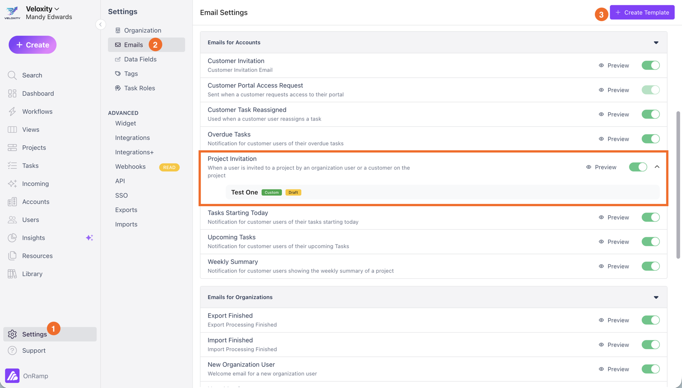Click the Search magnifier icon in sidebar
Image resolution: width=682 pixels, height=388 pixels.
point(12,75)
